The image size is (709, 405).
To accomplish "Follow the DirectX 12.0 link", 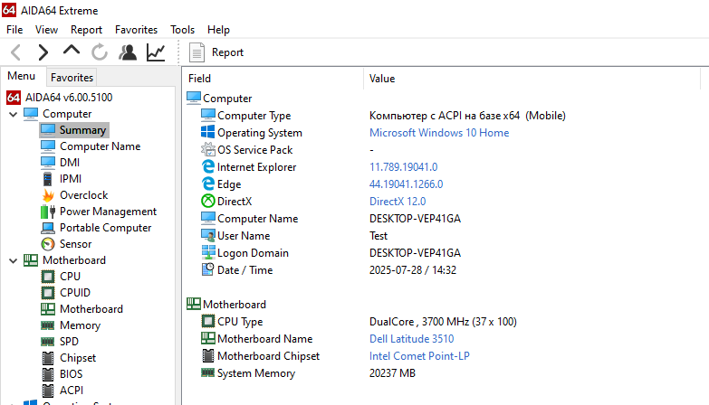I will click(x=398, y=202).
